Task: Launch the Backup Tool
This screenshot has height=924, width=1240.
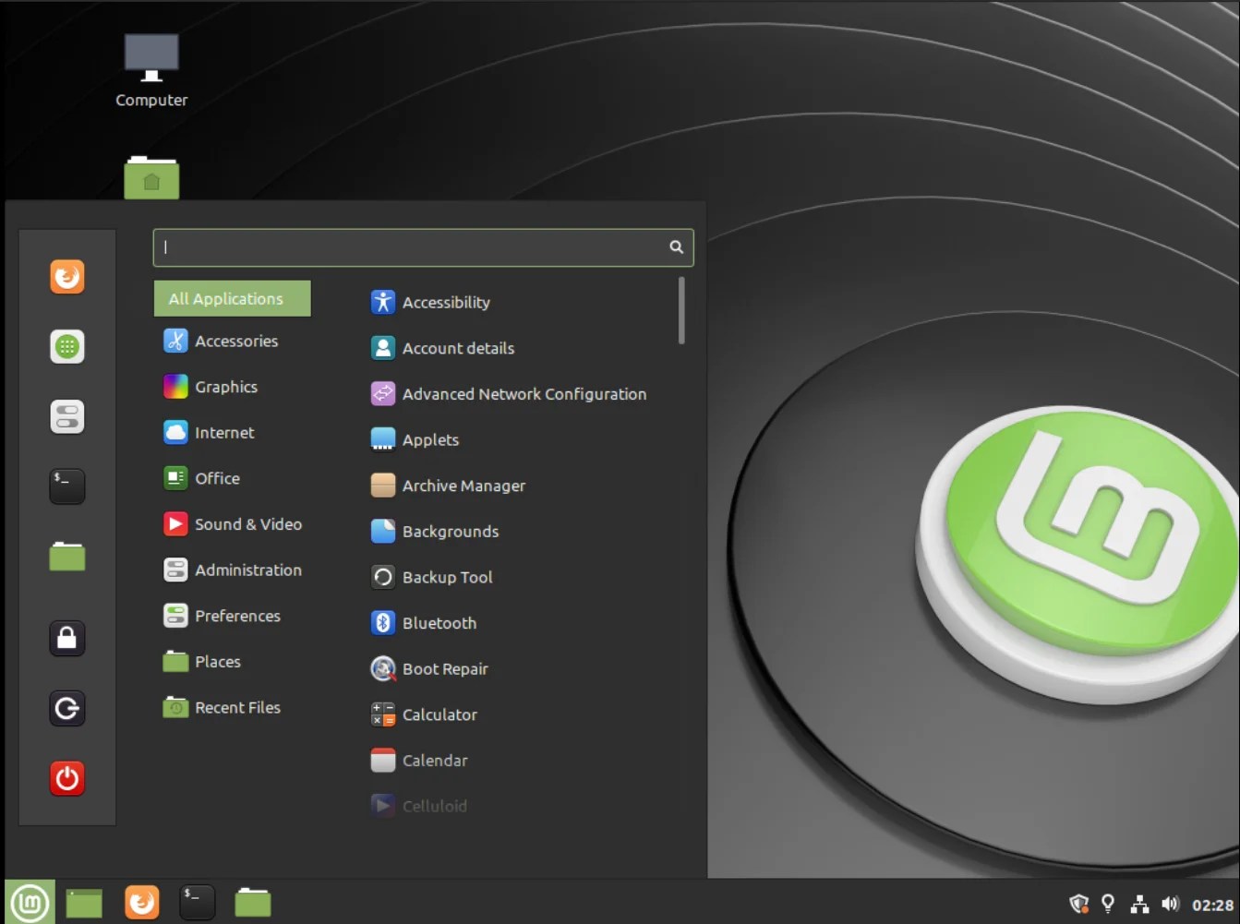Action: tap(447, 577)
